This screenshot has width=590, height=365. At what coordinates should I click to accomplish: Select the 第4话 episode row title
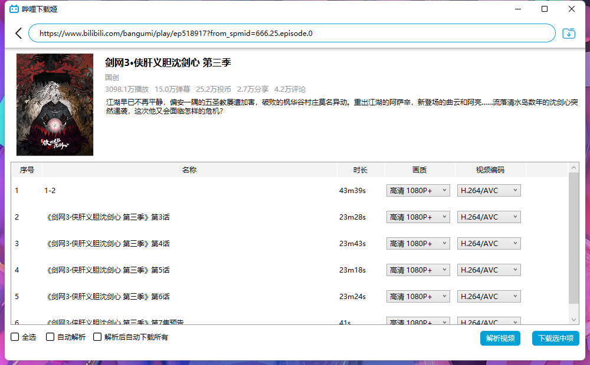tap(107, 243)
